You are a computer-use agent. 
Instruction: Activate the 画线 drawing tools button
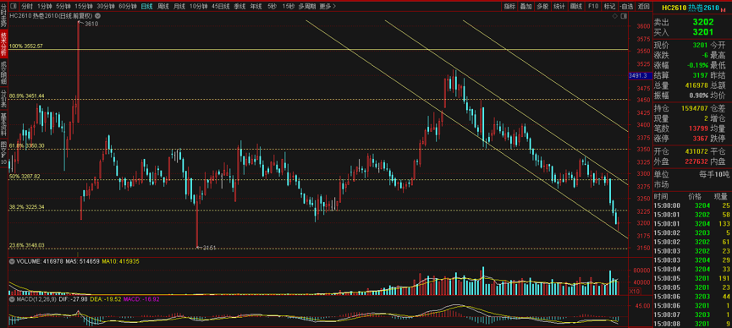pos(576,7)
